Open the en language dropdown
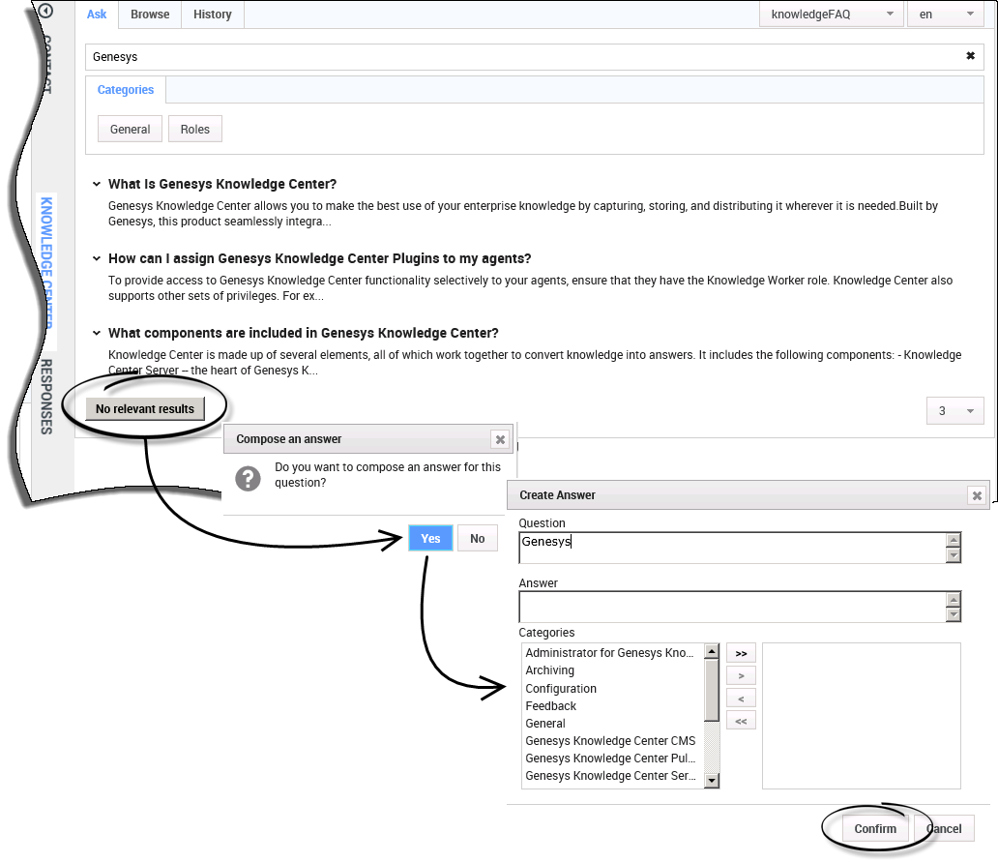Viewport: 998px width, 863px height. click(946, 14)
